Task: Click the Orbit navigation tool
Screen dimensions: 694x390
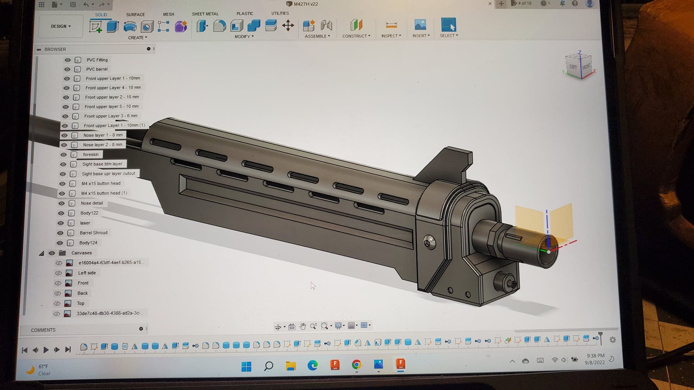Action: 278,327
